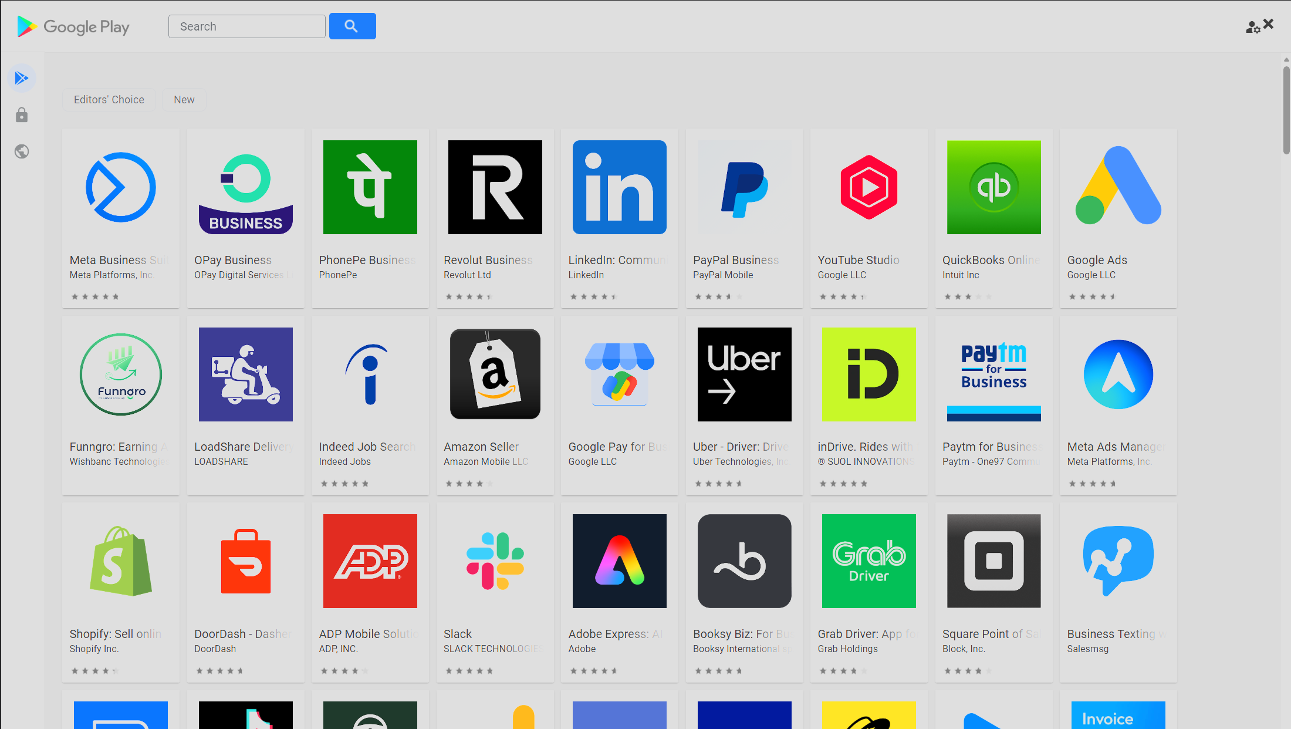1291x729 pixels.
Task: Open the QuickBooks Online app icon
Action: [994, 187]
